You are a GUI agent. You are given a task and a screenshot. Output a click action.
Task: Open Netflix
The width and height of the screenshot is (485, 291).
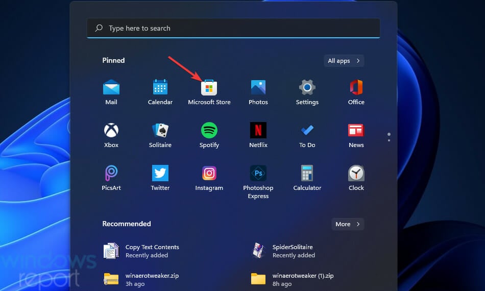pyautogui.click(x=258, y=135)
